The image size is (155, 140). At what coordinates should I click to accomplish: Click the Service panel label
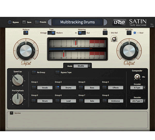(x=18, y=113)
